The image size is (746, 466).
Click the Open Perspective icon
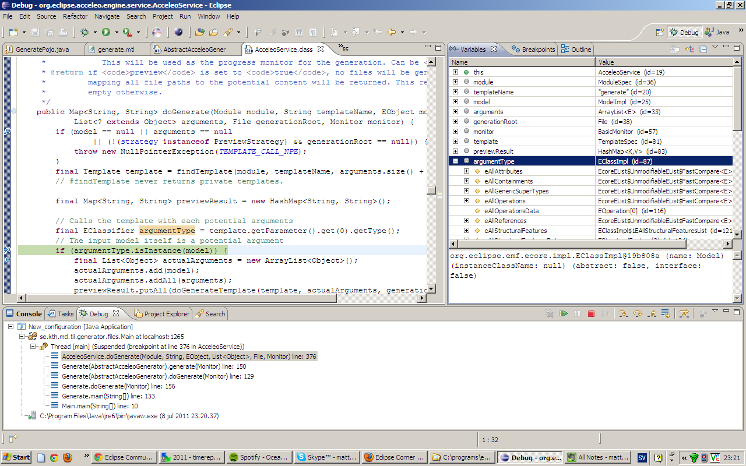click(x=660, y=33)
